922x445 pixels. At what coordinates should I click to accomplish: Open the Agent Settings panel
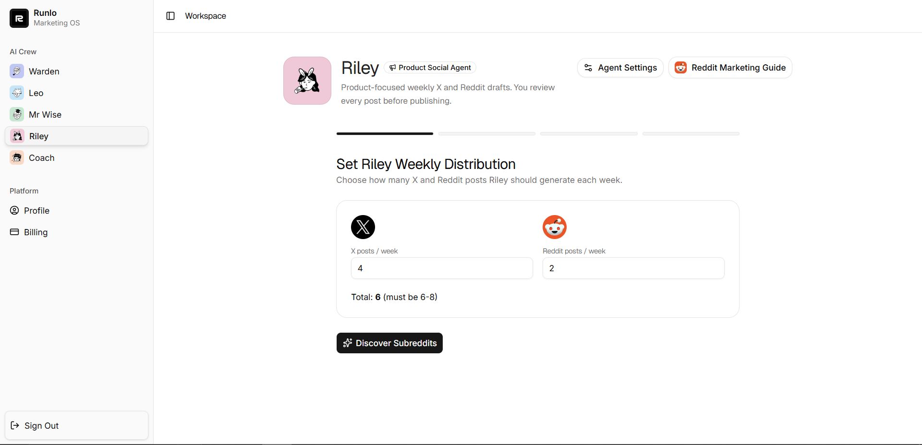coord(620,68)
